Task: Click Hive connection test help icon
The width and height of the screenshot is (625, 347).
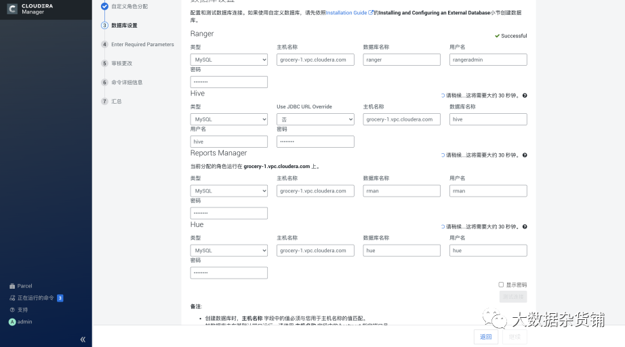Action: (x=525, y=96)
